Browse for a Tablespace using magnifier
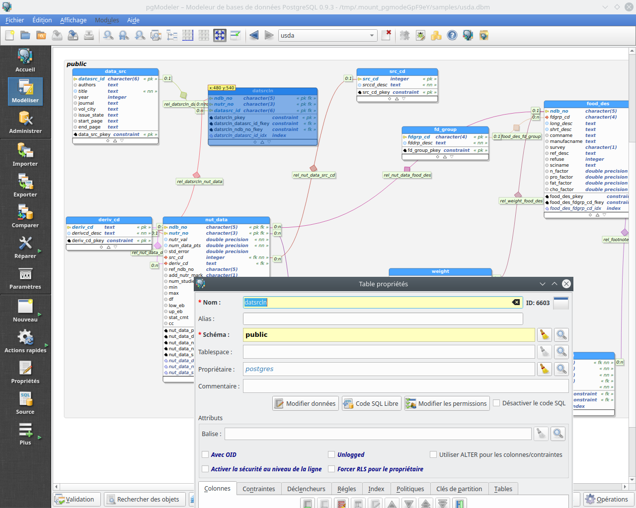 tap(561, 352)
